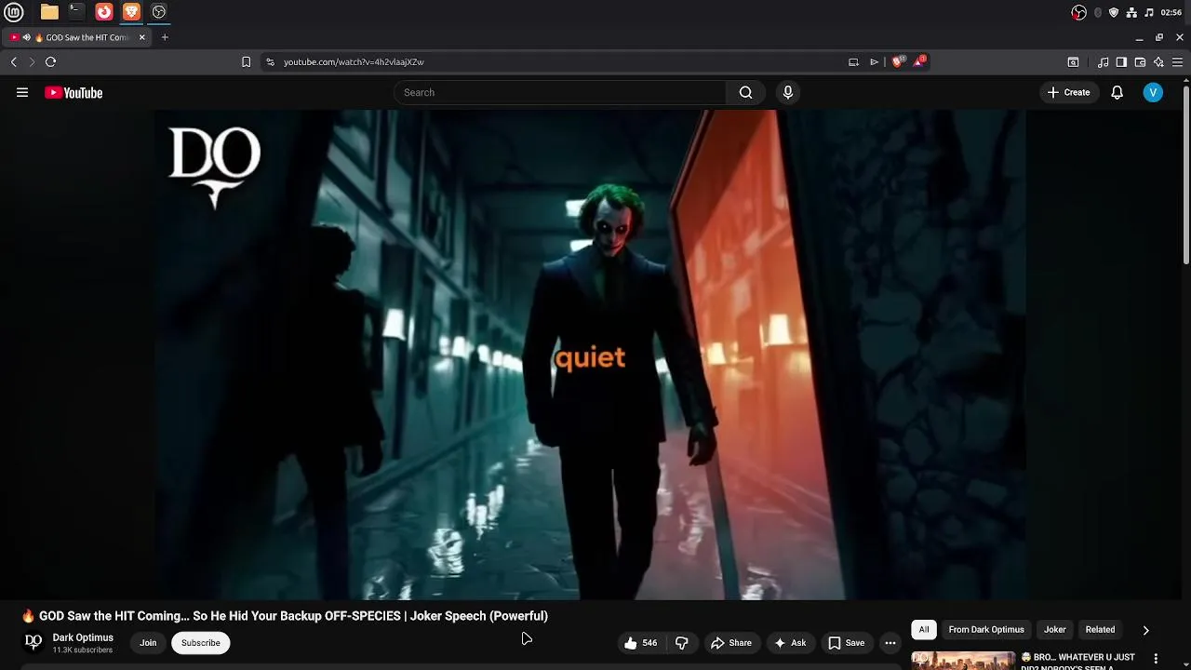Click the Bluetooth tray icon

tap(1098, 12)
